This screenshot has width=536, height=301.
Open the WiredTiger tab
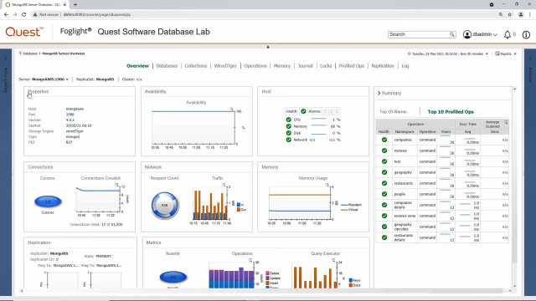(225, 66)
